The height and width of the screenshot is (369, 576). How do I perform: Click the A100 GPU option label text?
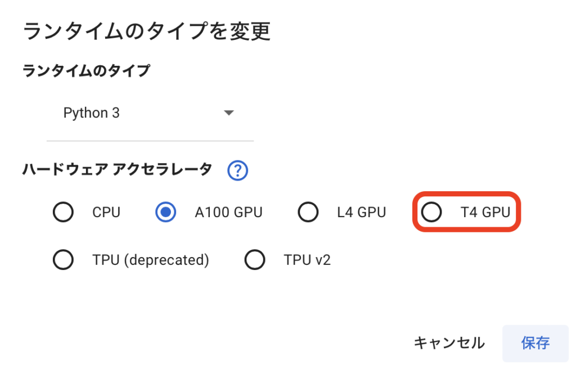point(228,213)
